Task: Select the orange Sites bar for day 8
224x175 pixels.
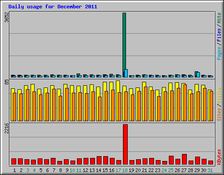Action: pos(60,108)
